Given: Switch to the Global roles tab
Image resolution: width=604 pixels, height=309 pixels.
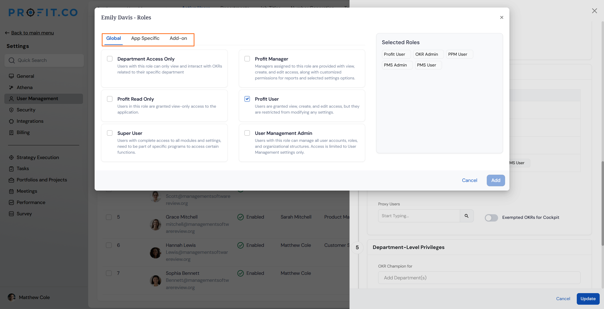Looking at the screenshot, I should (x=113, y=38).
